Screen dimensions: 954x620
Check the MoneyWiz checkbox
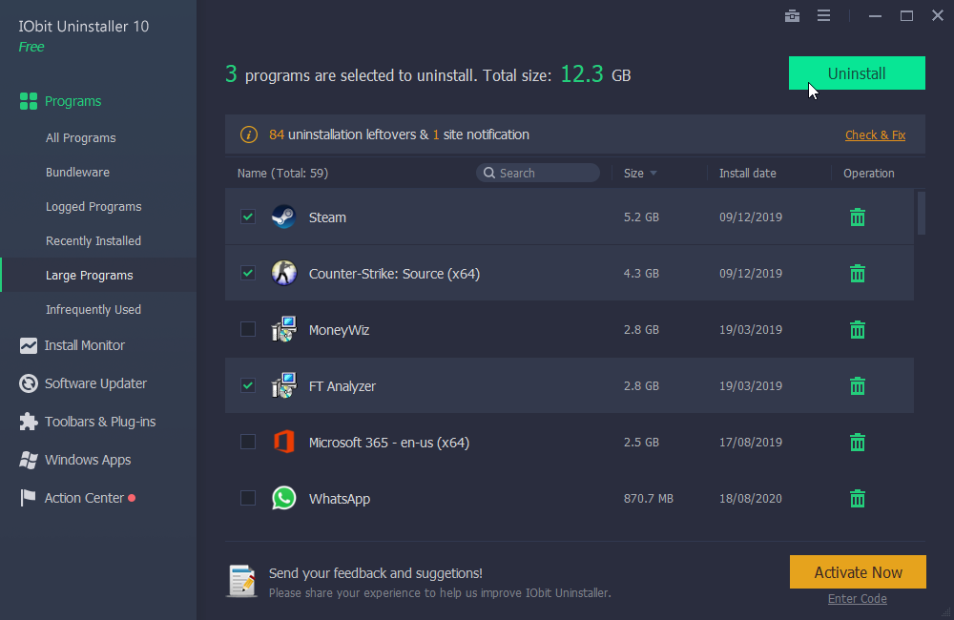(248, 329)
